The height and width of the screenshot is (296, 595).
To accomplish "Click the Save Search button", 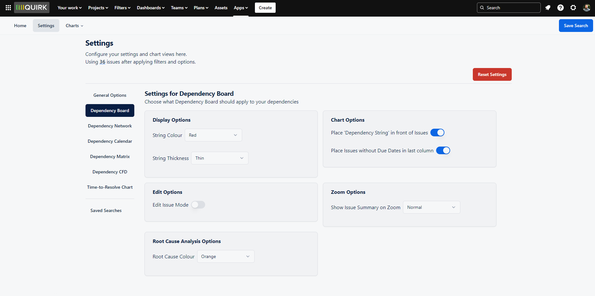I will (576, 26).
